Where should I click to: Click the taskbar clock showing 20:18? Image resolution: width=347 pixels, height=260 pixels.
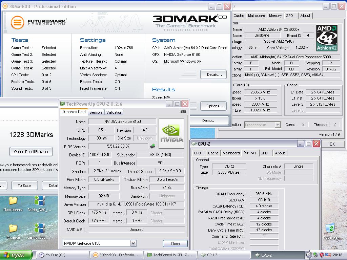tap(338, 255)
